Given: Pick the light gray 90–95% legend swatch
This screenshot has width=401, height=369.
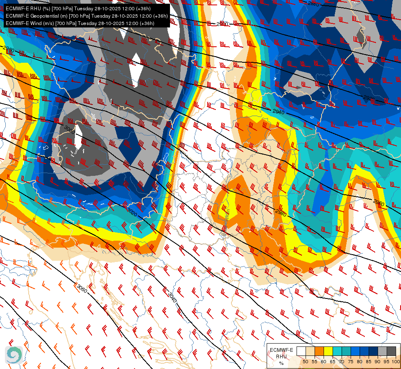Looking at the screenshot, I should coord(382,351).
